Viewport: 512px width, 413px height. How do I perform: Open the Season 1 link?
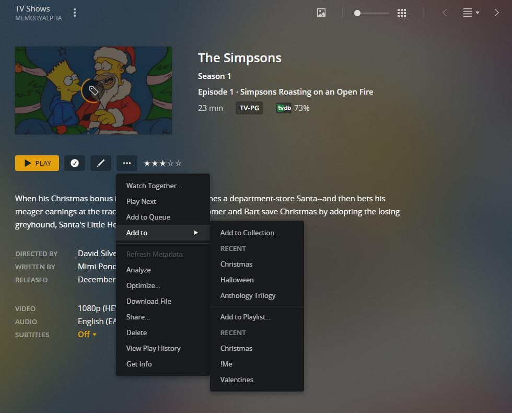coord(214,76)
